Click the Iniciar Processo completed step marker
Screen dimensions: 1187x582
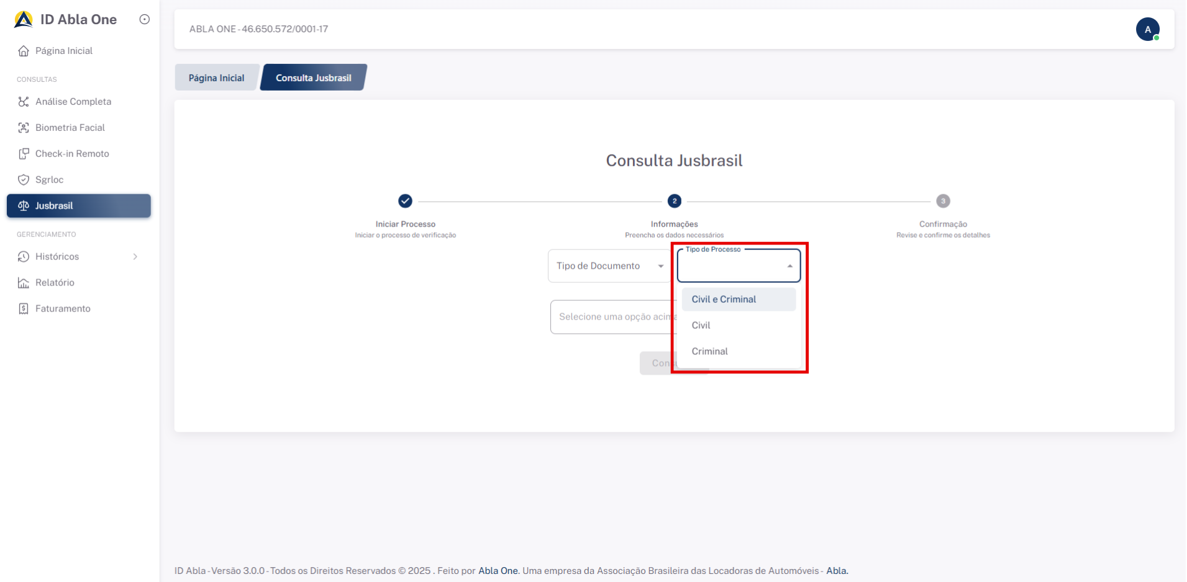pyautogui.click(x=405, y=201)
